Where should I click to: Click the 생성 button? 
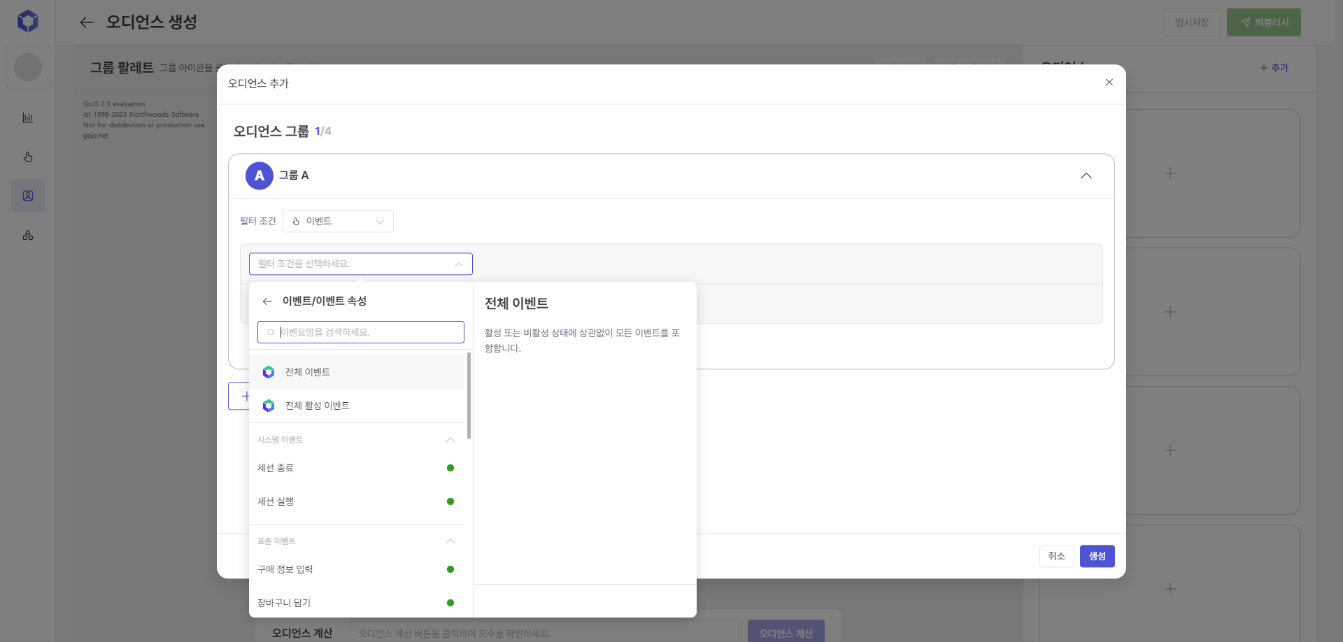pyautogui.click(x=1097, y=556)
